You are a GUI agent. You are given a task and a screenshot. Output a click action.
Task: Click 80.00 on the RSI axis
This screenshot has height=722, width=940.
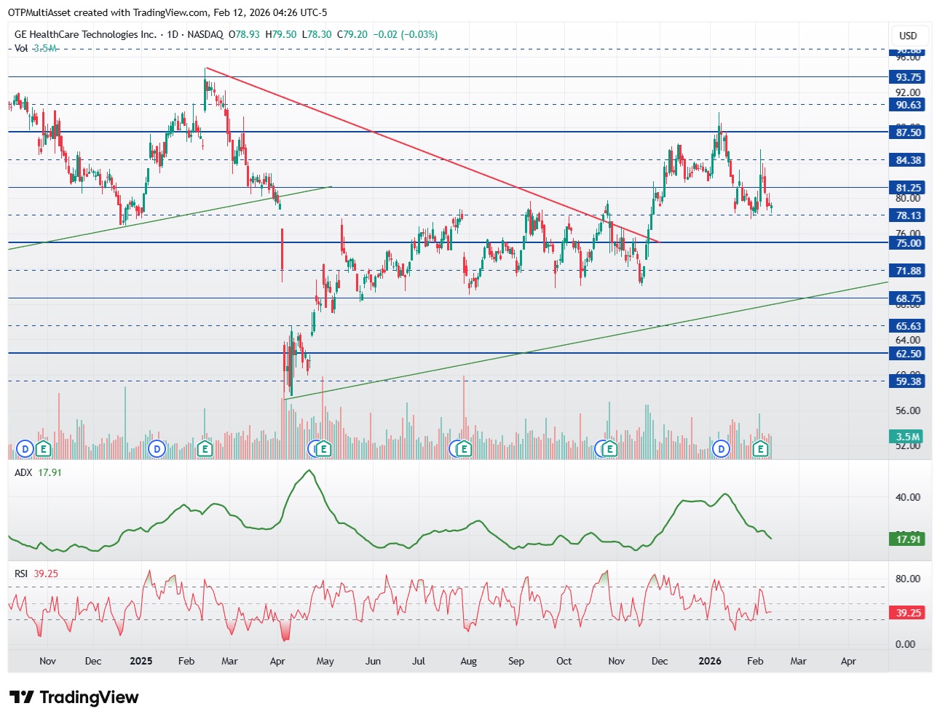pos(908,579)
